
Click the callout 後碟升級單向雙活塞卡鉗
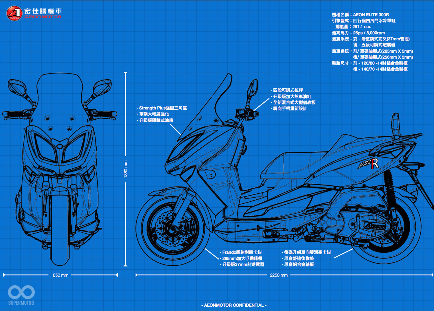[306, 252]
